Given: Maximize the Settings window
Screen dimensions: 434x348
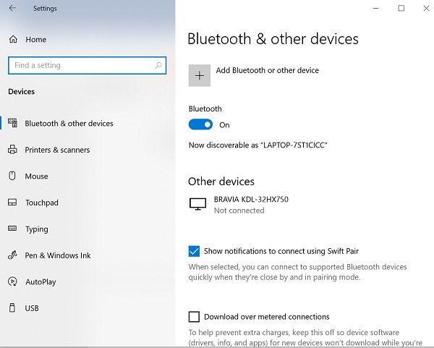Looking at the screenshot, I should tap(401, 9).
